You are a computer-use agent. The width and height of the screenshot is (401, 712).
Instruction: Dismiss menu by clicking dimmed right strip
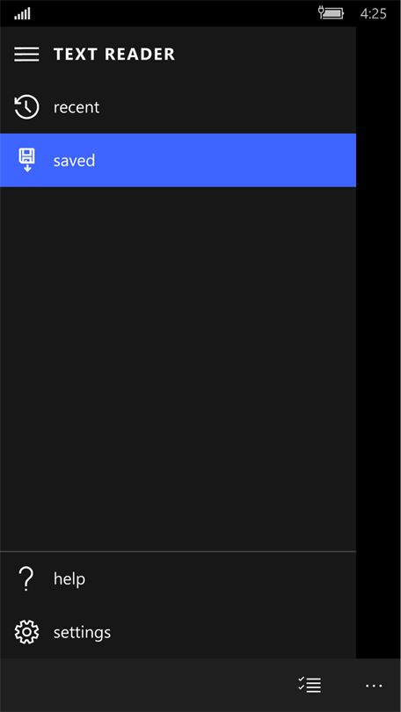[378, 342]
